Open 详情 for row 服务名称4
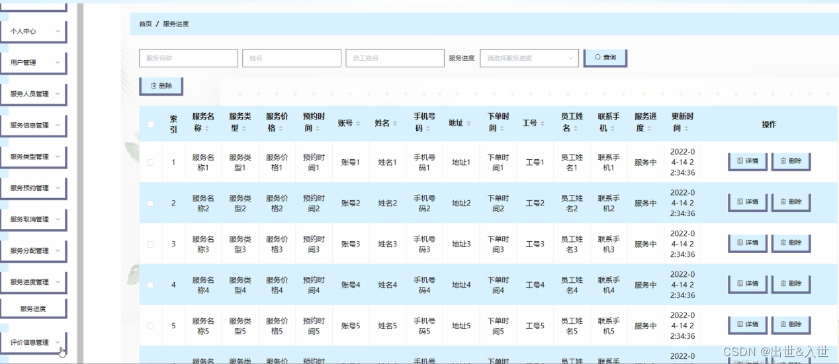Image resolution: width=839 pixels, height=364 pixels. [x=748, y=284]
